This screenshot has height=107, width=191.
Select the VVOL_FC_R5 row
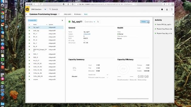coord(46,67)
